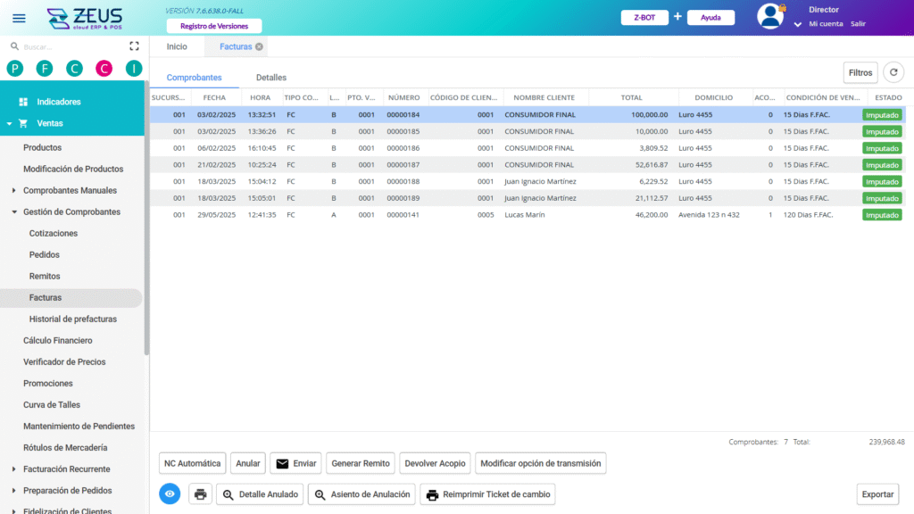Click the Registro de Versiones button

pyautogui.click(x=214, y=26)
